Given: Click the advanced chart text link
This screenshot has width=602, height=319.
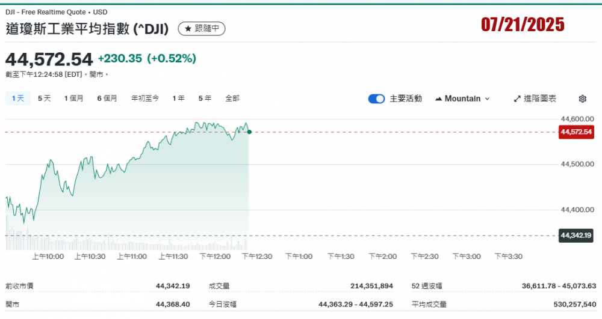Looking at the screenshot, I should 540,99.
